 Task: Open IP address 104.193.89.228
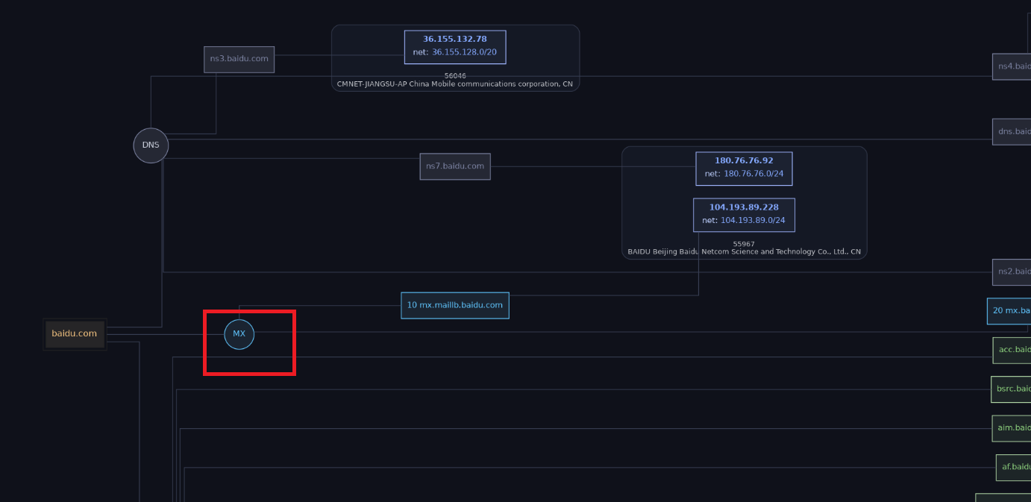[744, 207]
